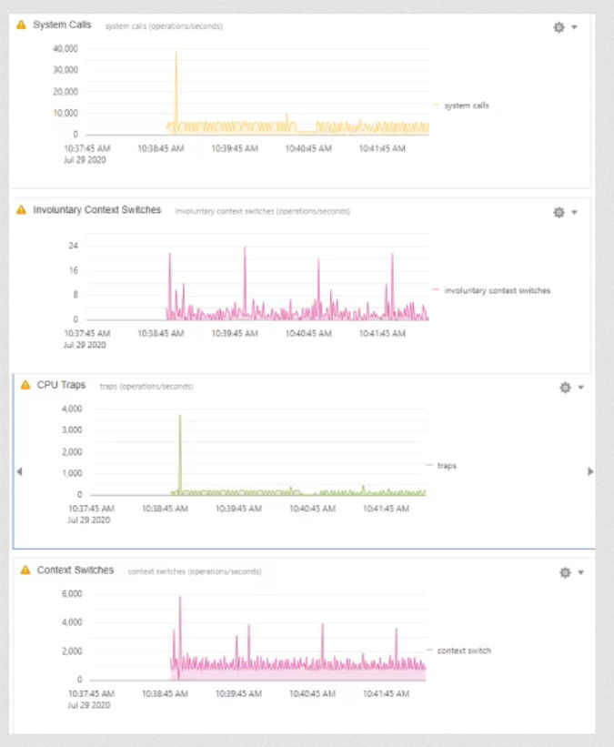Open the CPU Traps gear settings

click(564, 388)
